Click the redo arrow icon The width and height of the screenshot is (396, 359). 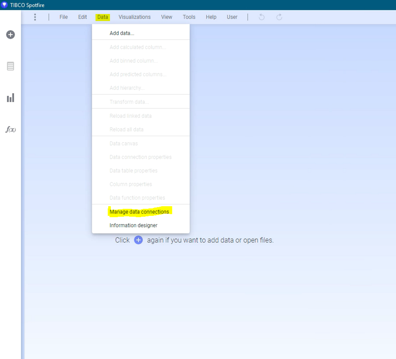[x=279, y=17]
